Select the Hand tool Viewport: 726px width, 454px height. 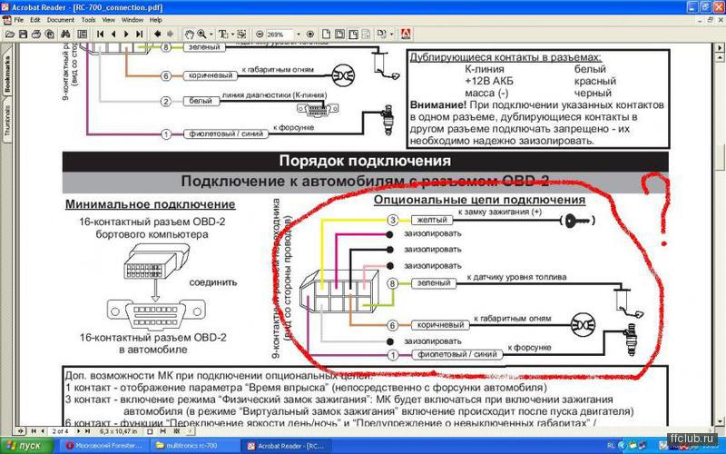[190, 35]
